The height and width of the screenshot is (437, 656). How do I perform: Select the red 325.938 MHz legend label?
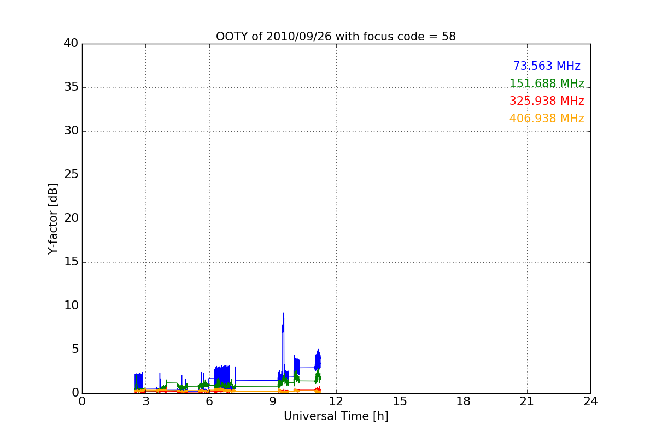[x=547, y=101]
